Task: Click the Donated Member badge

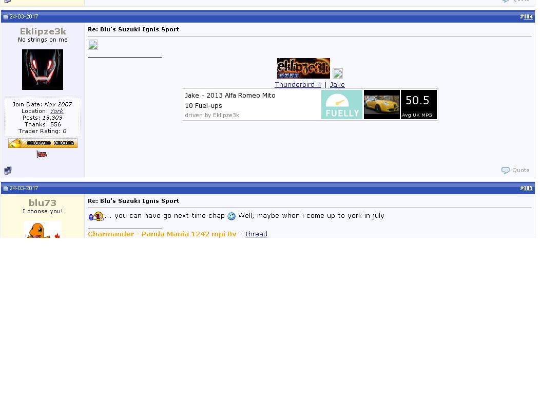Action: click(43, 143)
